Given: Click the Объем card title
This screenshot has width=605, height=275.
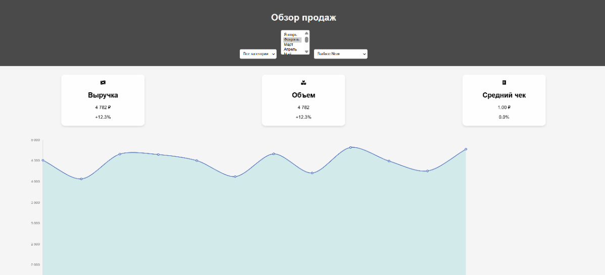Looking at the screenshot, I should 304,95.
